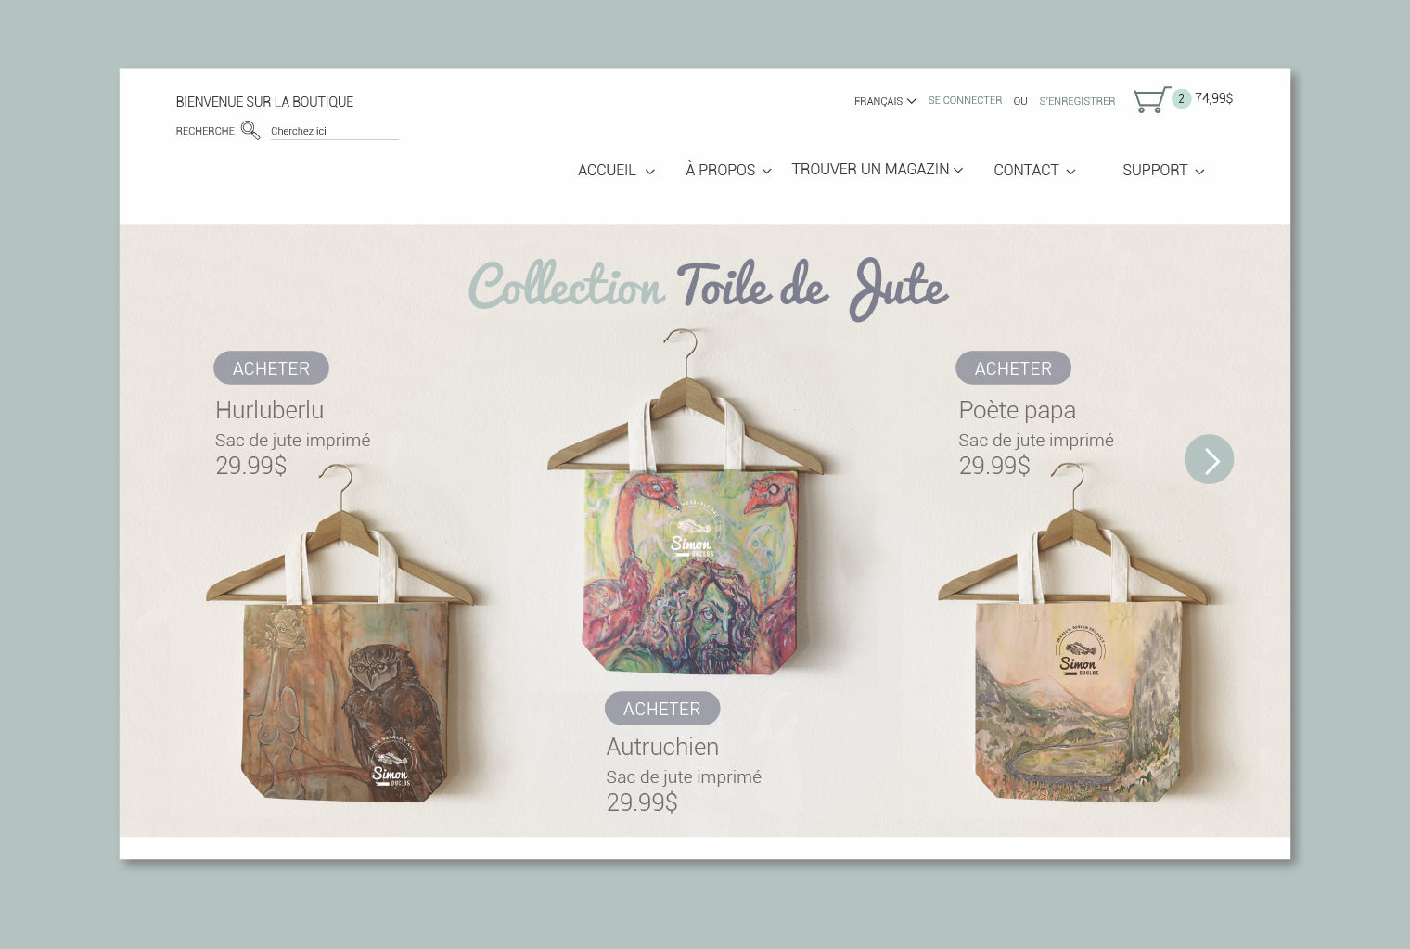The height and width of the screenshot is (949, 1410).
Task: Click the S'enregistrer link
Action: click(x=1077, y=101)
